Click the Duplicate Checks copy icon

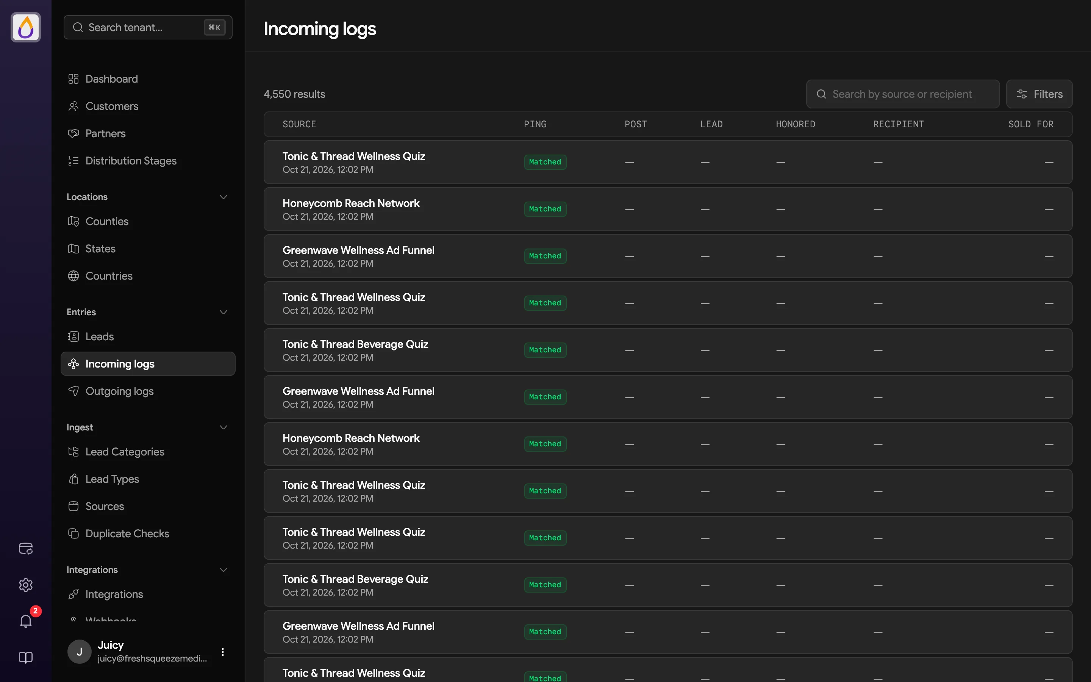73,533
